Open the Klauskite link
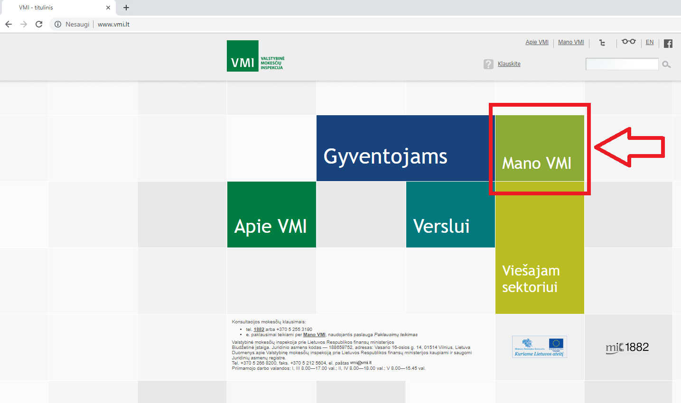Screen dimensions: 681x403 pos(509,64)
